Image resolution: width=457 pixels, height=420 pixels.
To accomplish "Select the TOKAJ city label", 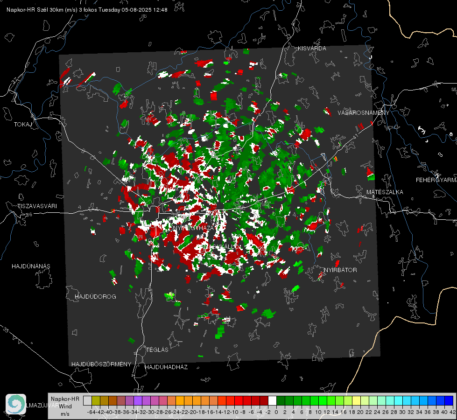I will point(23,125).
